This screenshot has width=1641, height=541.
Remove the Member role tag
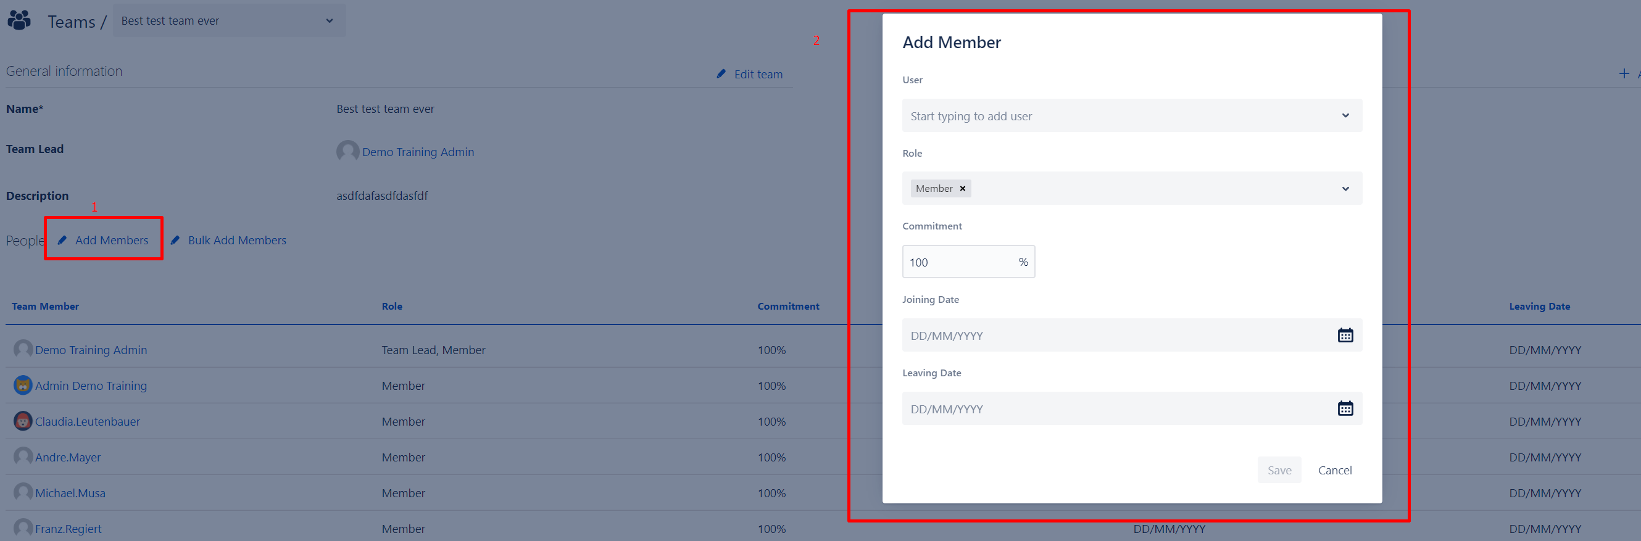click(x=962, y=188)
